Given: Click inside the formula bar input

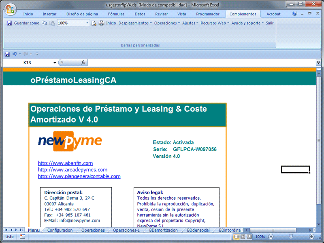Looking at the screenshot, I should pos(201,63).
